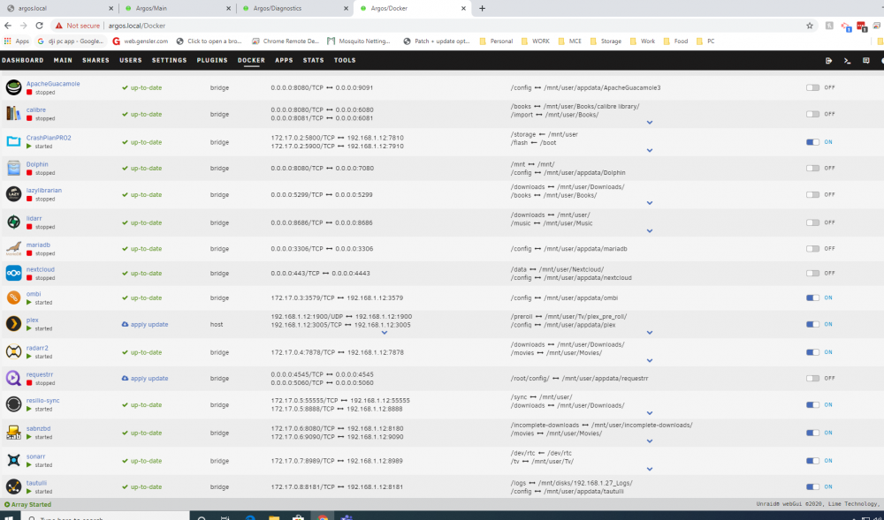Click the tautulli container icon

click(x=13, y=486)
